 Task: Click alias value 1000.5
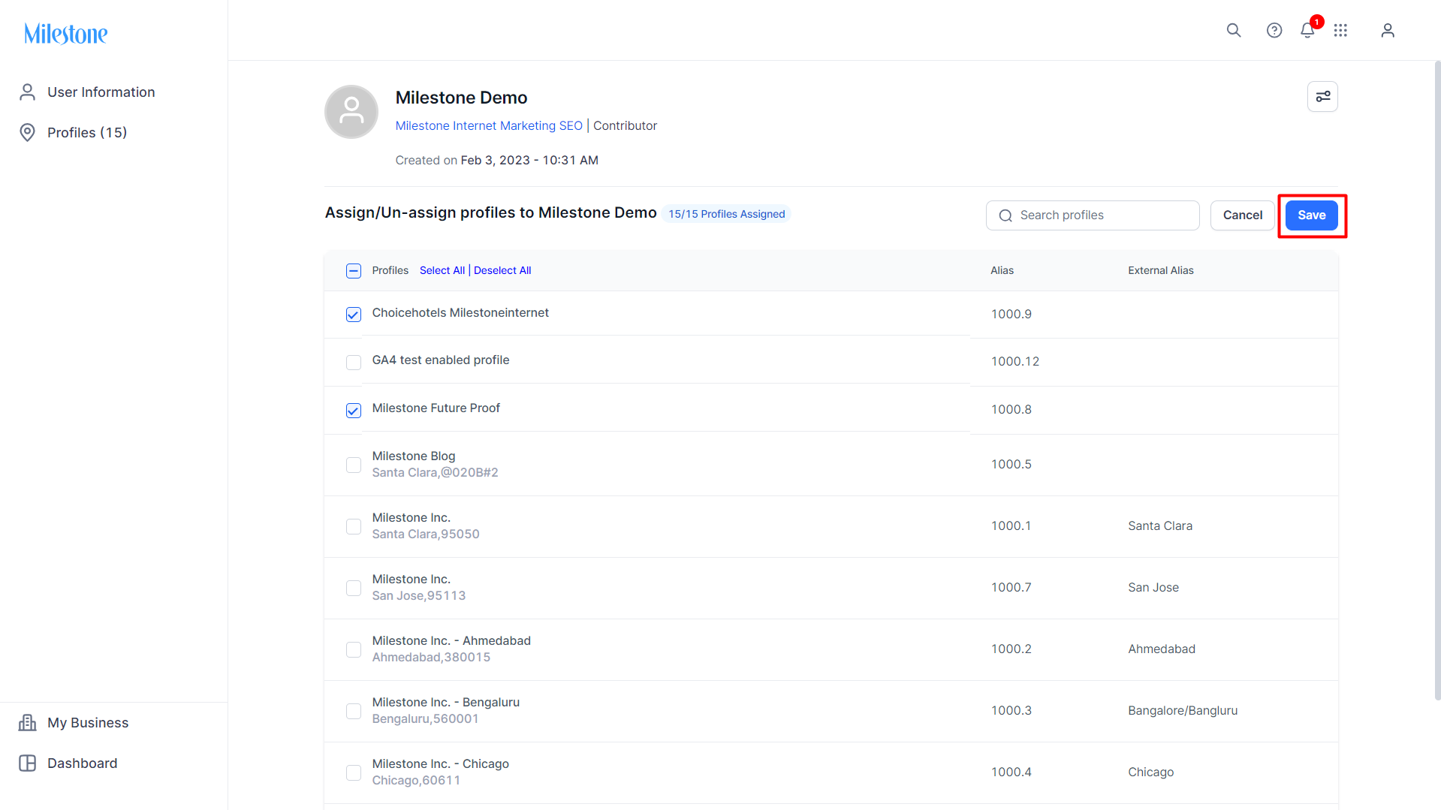(x=1011, y=464)
